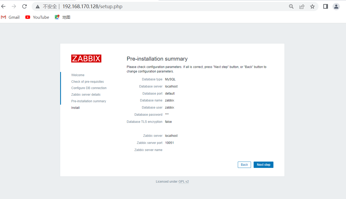Image resolution: width=346 pixels, height=199 pixels.
Task: Open the GPL v2 license link
Action: click(184, 182)
